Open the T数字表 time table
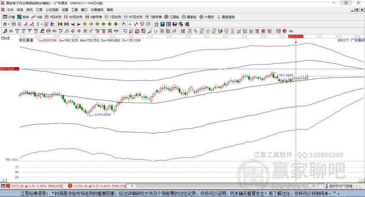The width and height of the screenshot is (365, 197). point(153,17)
